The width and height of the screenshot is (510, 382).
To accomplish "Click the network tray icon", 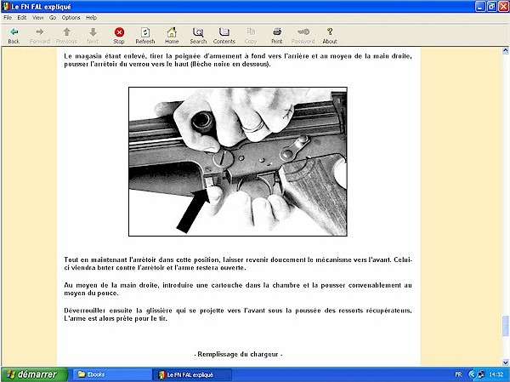I will coord(481,374).
